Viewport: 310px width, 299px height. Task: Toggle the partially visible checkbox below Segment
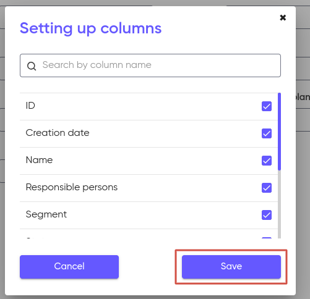[267, 238]
